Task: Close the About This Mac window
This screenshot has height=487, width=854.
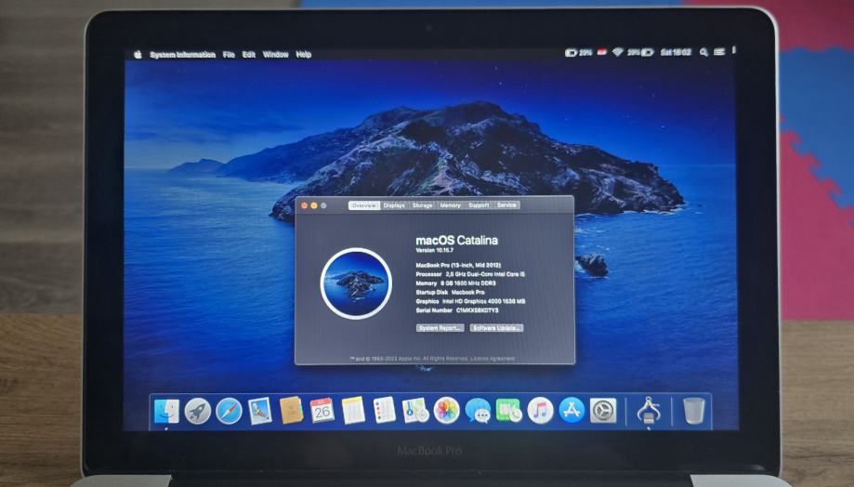Action: coord(305,205)
